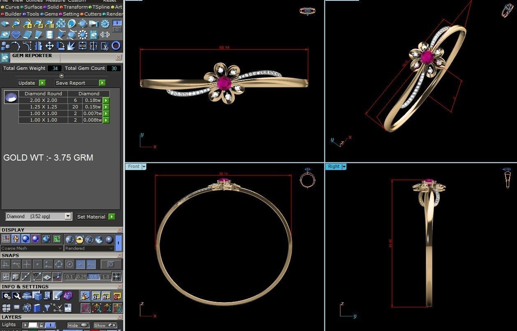The width and height of the screenshot is (517, 331).
Task: Click the yellow arrows red X icon
Action: [117, 296]
